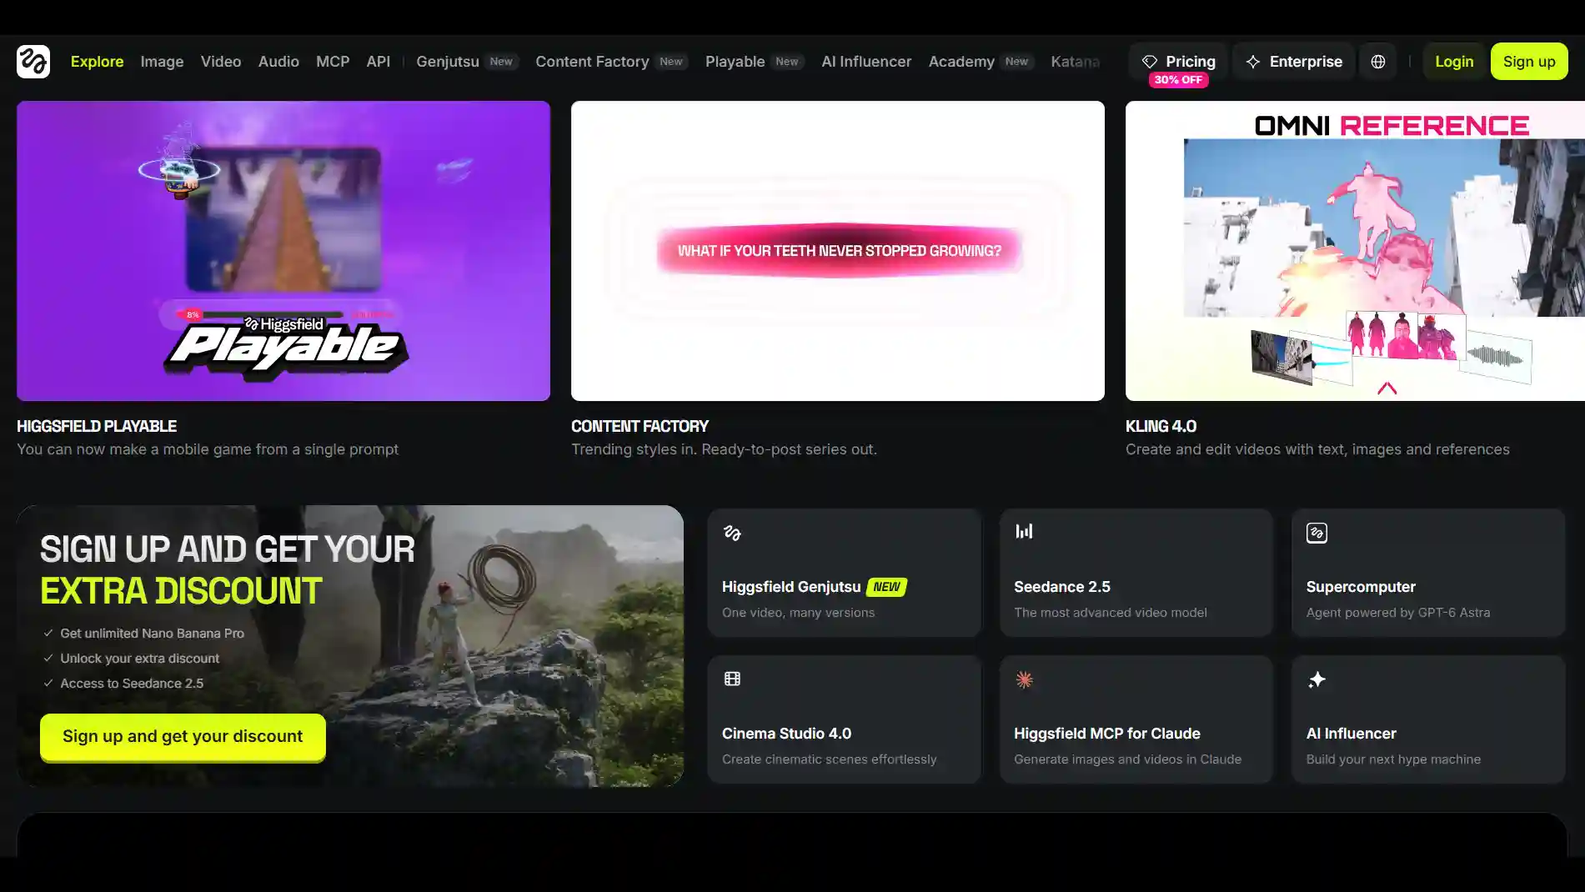The image size is (1585, 892).
Task: Open the language globe icon
Action: coord(1377,62)
